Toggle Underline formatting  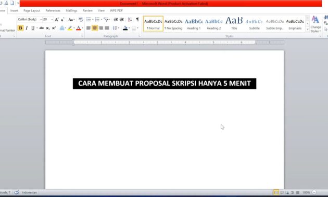pos(33,28)
